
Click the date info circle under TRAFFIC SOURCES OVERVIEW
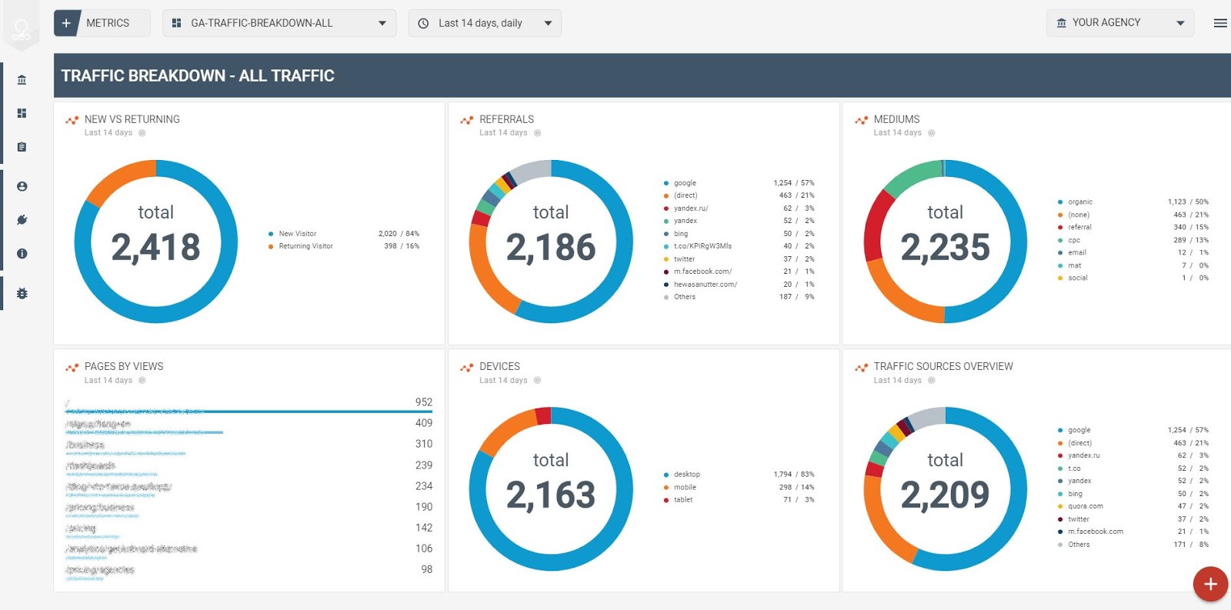click(x=931, y=380)
